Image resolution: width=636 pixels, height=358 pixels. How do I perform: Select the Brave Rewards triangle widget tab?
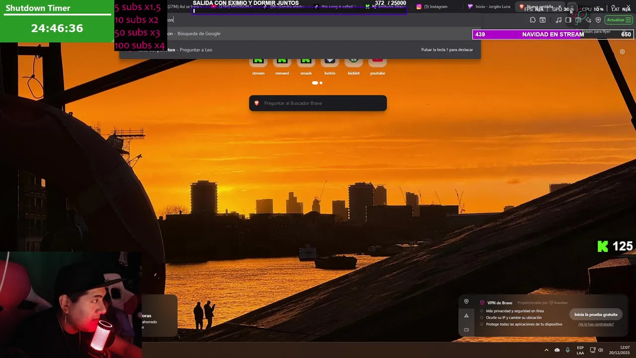(466, 315)
